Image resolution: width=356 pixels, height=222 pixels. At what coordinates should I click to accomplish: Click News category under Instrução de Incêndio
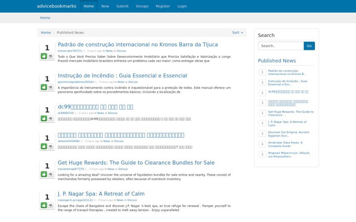coord(121,82)
